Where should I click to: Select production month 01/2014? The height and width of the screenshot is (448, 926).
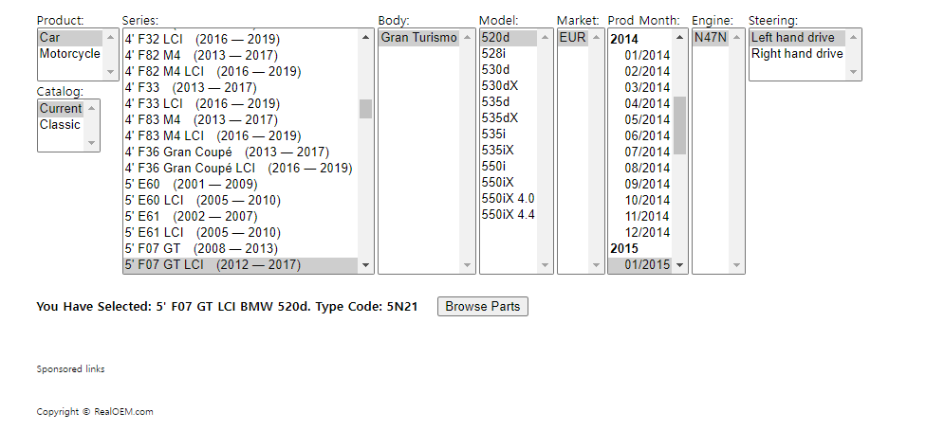coord(640,56)
